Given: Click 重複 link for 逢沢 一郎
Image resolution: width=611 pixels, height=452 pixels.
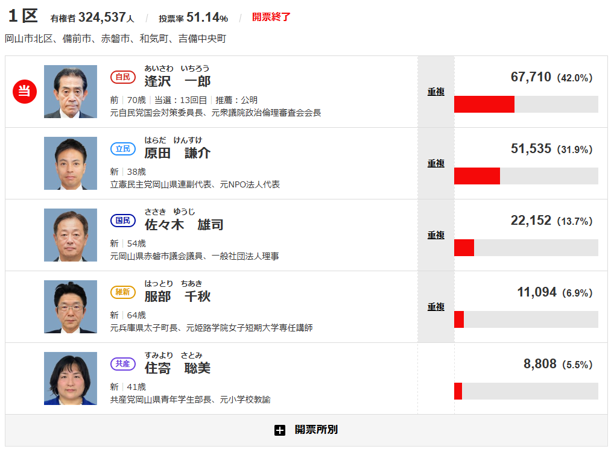Looking at the screenshot, I should tap(436, 92).
